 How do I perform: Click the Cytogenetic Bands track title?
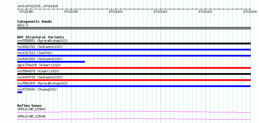tap(35, 21)
